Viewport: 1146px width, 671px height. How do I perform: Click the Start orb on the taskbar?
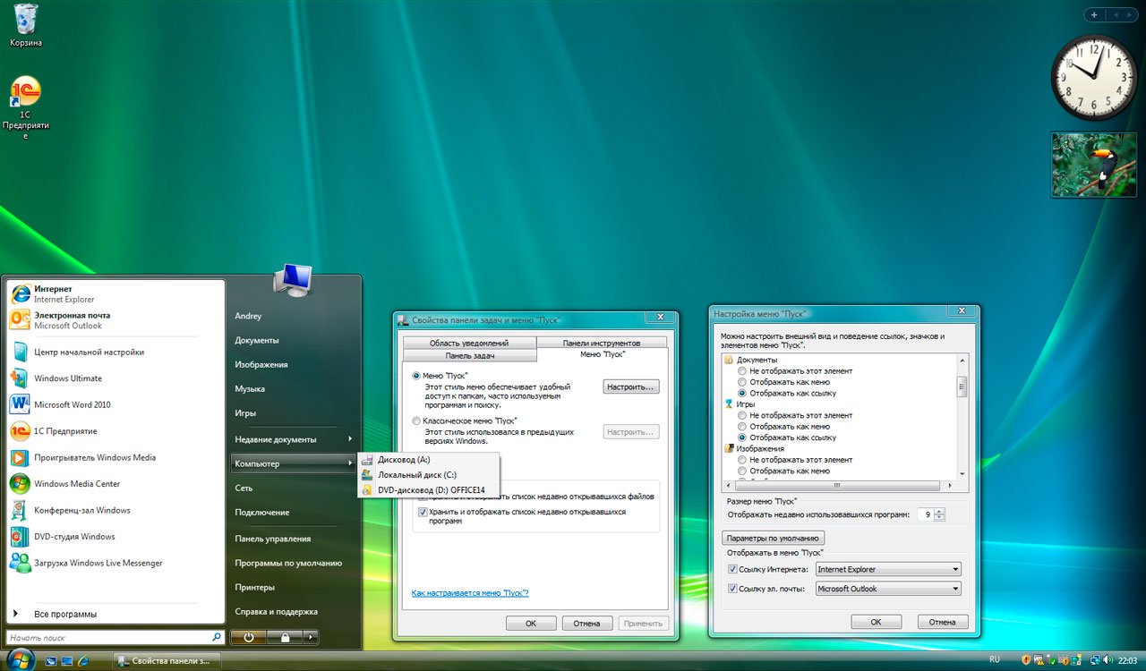[20, 660]
